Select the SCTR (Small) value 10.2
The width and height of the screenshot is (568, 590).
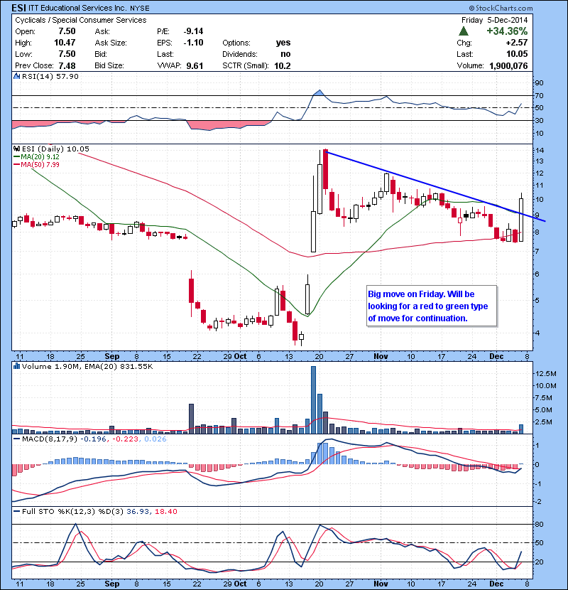[x=283, y=65]
